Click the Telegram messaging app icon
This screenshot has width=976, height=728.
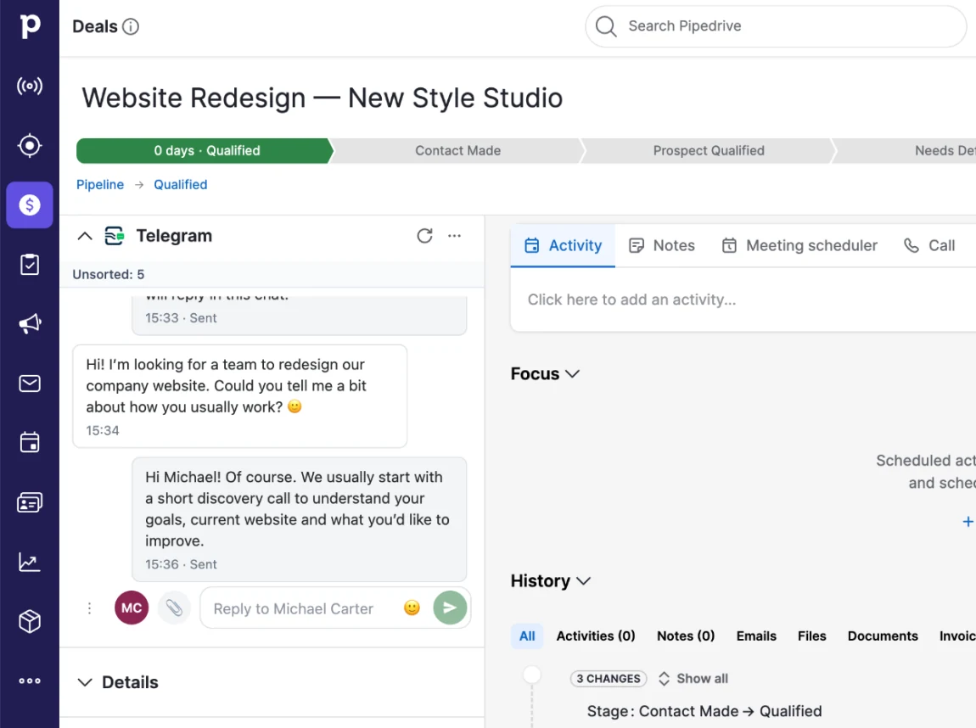(114, 236)
